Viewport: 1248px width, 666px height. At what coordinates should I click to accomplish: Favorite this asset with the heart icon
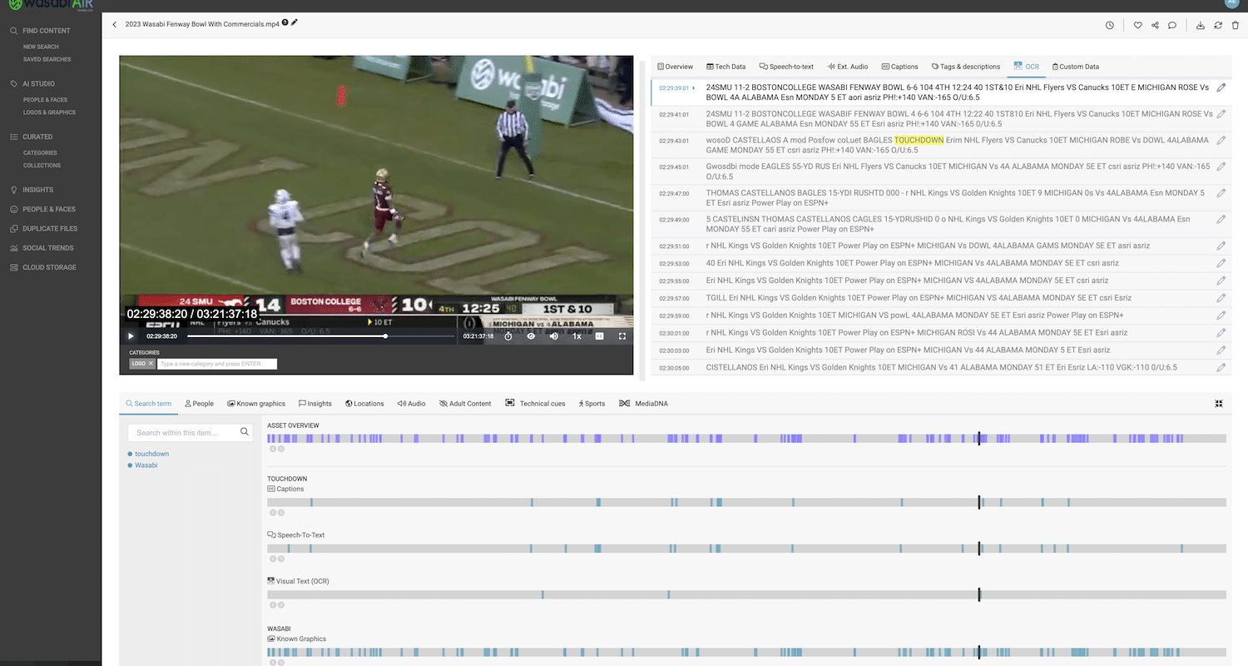[x=1137, y=25]
